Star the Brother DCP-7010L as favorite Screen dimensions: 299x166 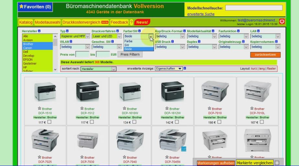[x=252, y=108]
